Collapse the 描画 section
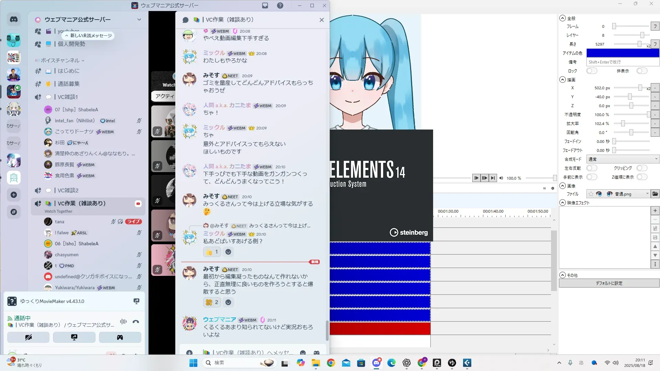The height and width of the screenshot is (371, 660). pyautogui.click(x=562, y=80)
